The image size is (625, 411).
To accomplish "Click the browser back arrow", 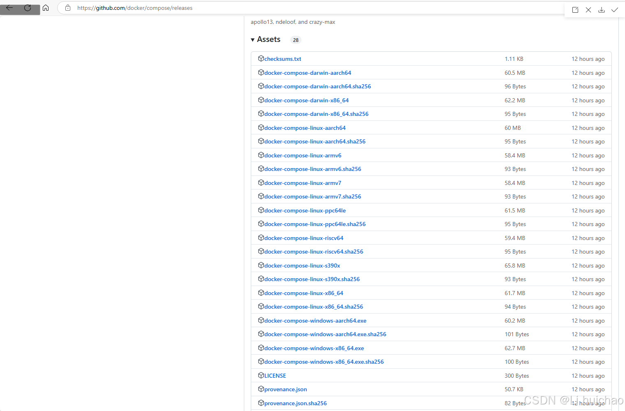I will pos(9,8).
